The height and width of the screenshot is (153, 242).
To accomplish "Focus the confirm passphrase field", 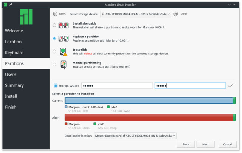I will tap(190, 86).
